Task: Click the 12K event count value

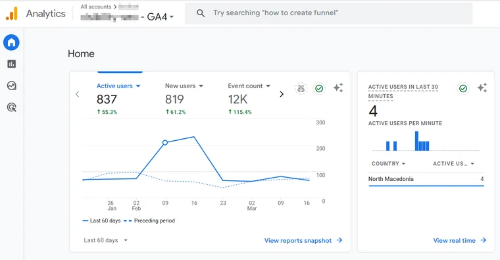Action: [238, 99]
